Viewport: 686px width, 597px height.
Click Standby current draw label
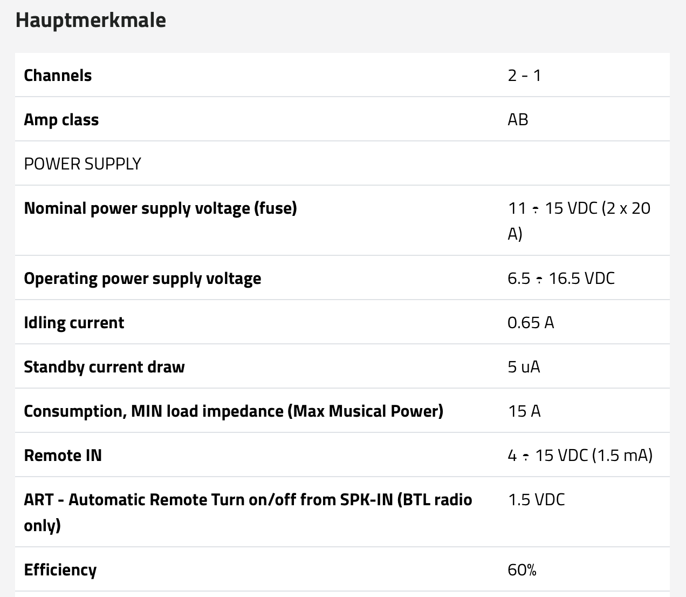(x=104, y=367)
